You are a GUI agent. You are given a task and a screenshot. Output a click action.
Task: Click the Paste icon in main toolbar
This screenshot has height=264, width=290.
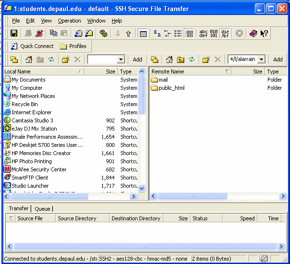[64, 33]
